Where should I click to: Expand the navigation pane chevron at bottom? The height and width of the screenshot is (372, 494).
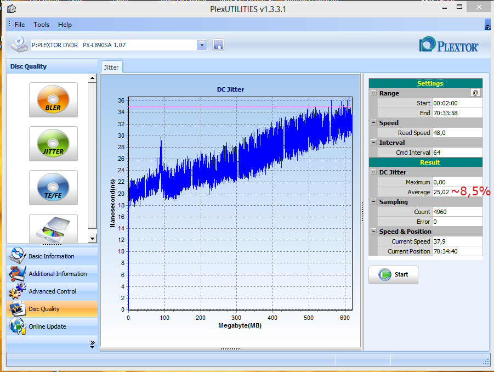92,344
